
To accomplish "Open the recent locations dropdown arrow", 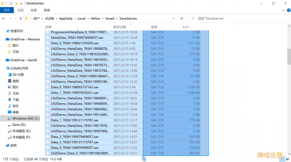I will [16, 18].
